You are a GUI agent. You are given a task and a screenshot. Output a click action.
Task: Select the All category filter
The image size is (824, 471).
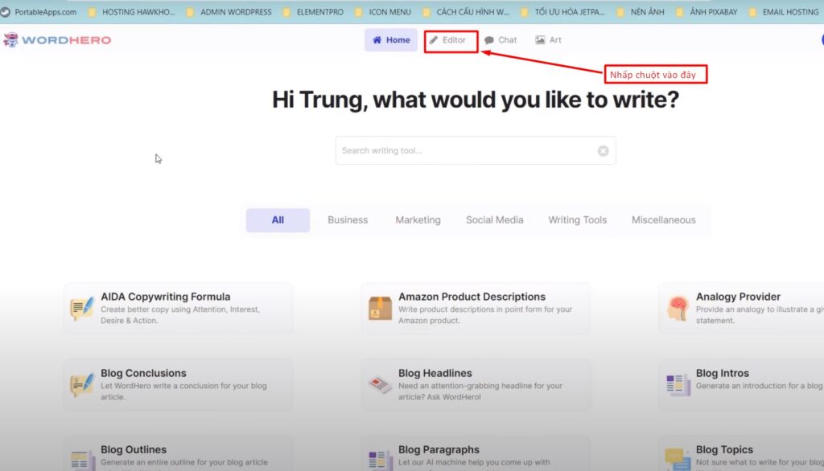coord(278,220)
